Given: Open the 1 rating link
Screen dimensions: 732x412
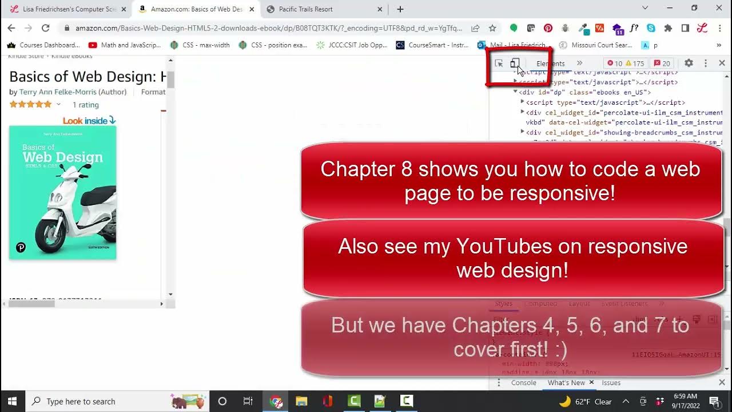Looking at the screenshot, I should [x=86, y=105].
